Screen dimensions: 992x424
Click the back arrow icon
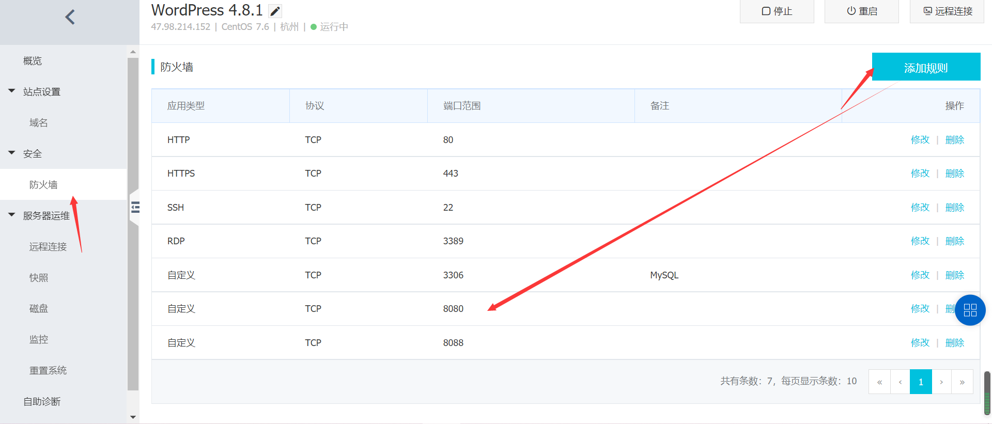[70, 17]
